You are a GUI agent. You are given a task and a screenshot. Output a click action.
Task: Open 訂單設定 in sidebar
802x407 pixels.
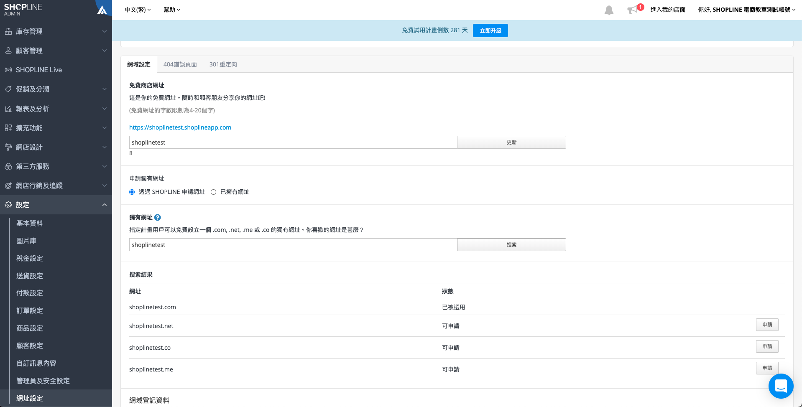(30, 310)
